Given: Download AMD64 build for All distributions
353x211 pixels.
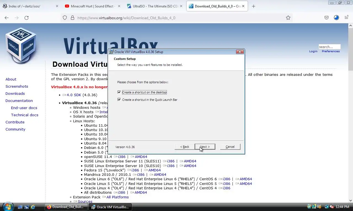Looking at the screenshot, I should (x=141, y=192).
